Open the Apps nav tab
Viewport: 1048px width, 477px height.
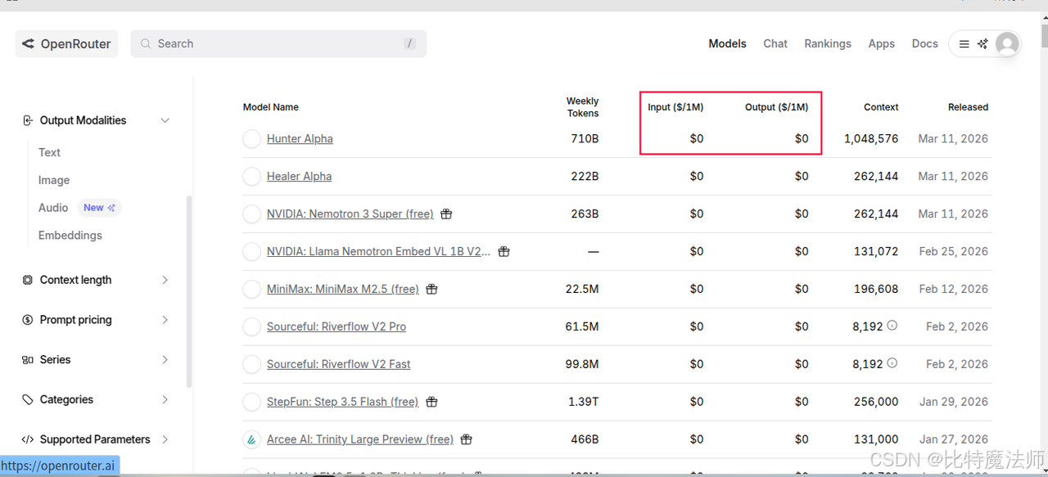pyautogui.click(x=881, y=44)
